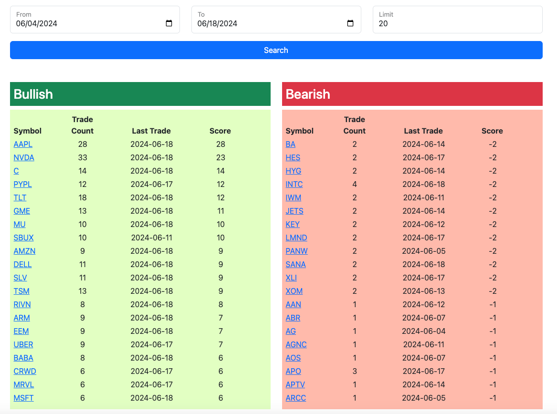Click the blue Search button
Viewport: 557px width, 414px height.
click(276, 50)
